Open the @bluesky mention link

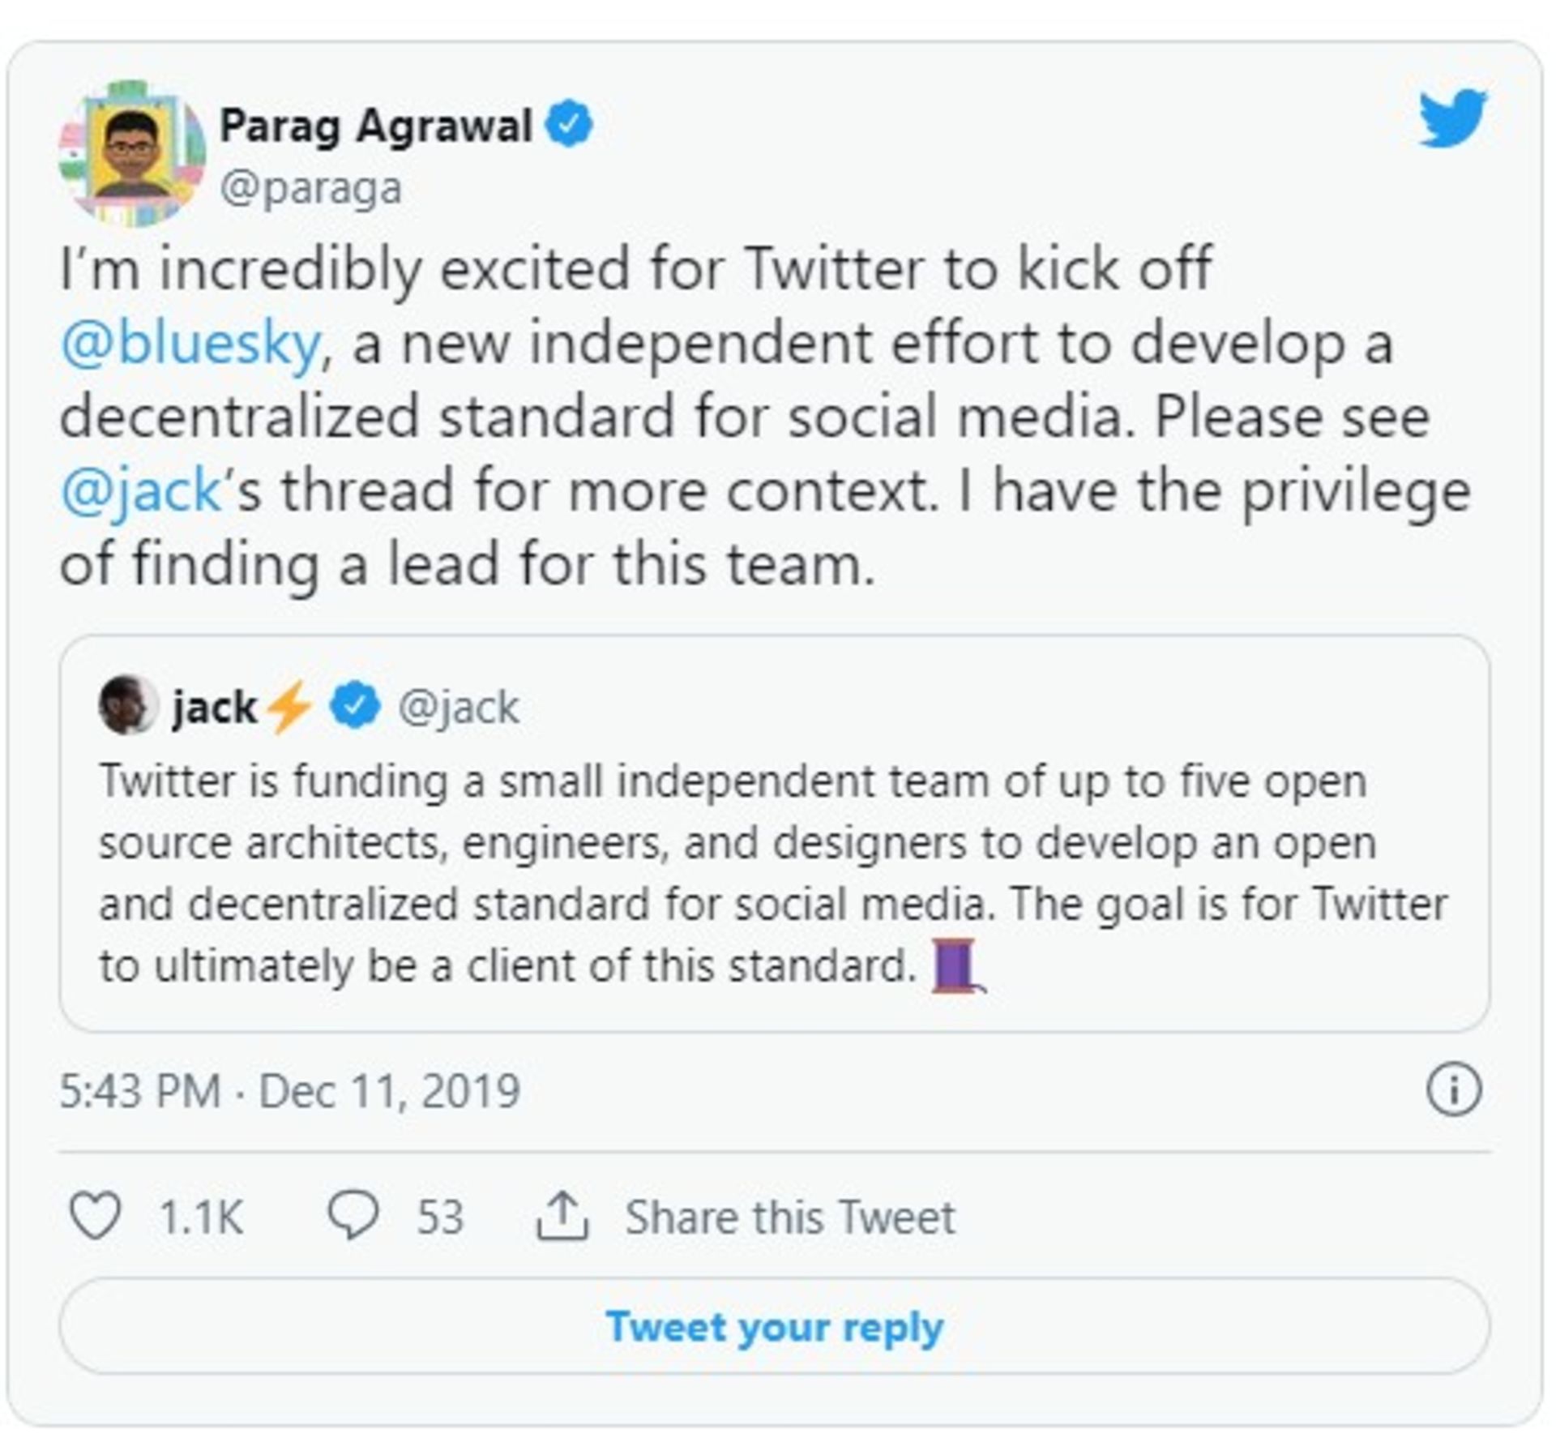[x=191, y=343]
